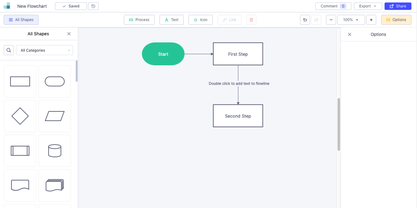Screen dimensions: 417x208
Task: Open version history clock icon
Action: coord(93,6)
